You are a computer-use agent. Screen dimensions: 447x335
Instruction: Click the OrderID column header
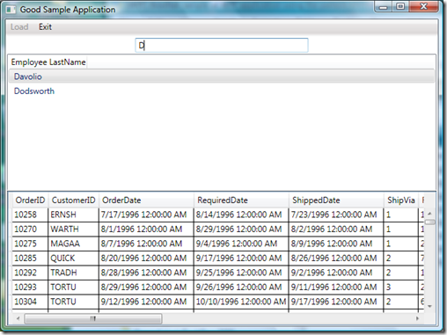tap(30, 200)
